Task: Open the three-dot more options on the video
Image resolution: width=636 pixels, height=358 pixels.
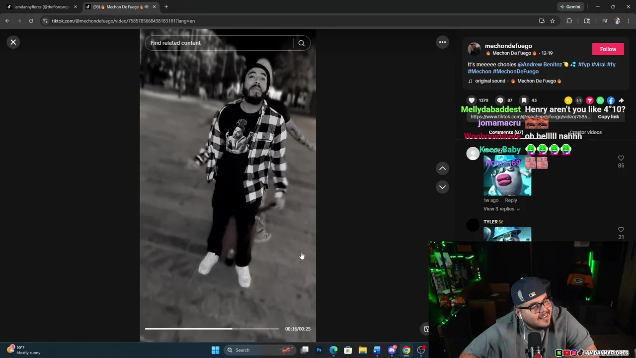Action: 442,42
